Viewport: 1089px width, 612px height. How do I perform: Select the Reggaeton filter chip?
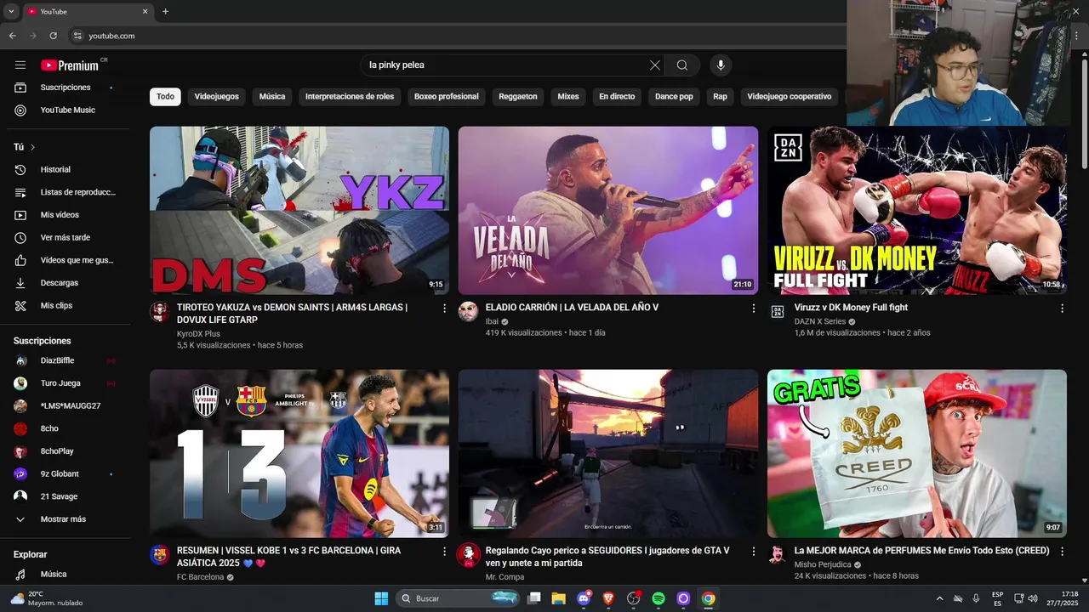coord(518,97)
